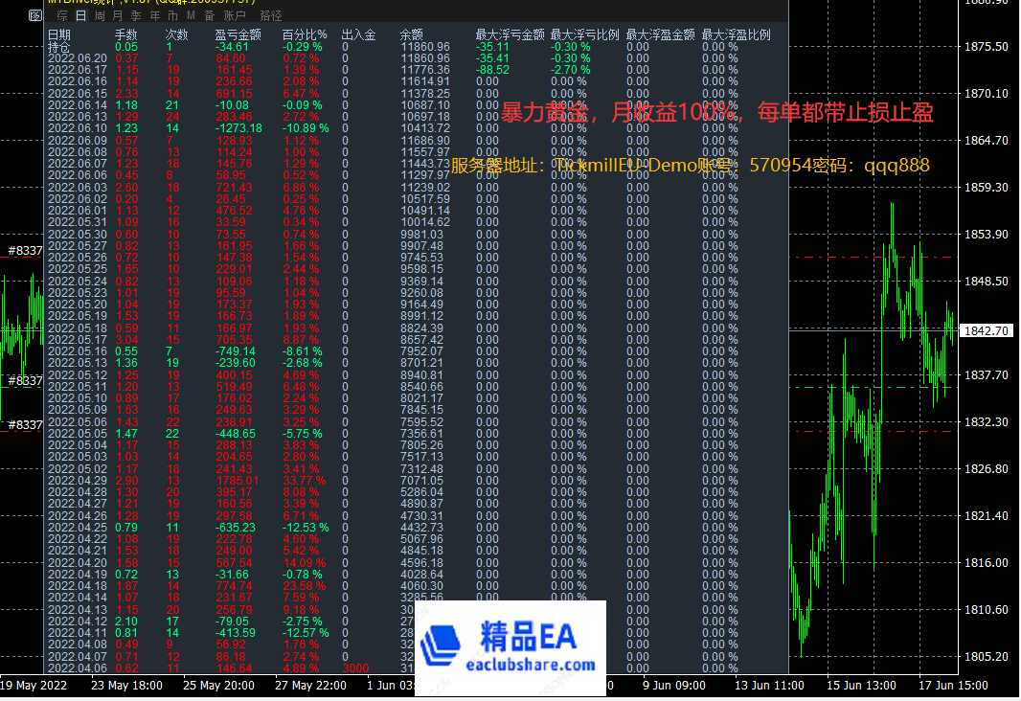Click the 日期 column header
This screenshot has height=701, width=1021.
[59, 34]
